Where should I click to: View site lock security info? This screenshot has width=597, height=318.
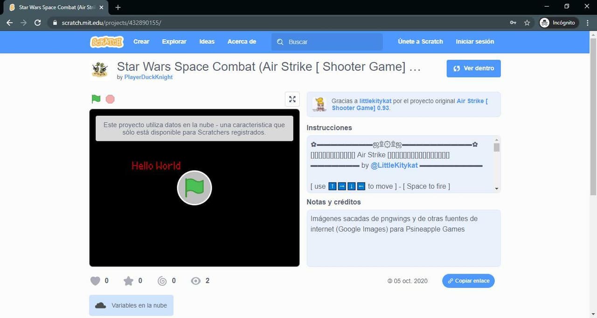[x=55, y=22]
